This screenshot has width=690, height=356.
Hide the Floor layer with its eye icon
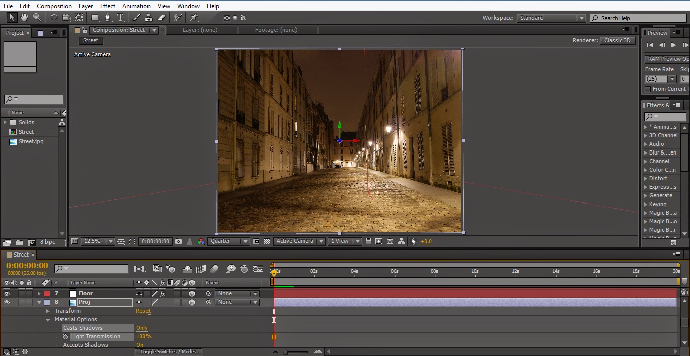point(7,293)
